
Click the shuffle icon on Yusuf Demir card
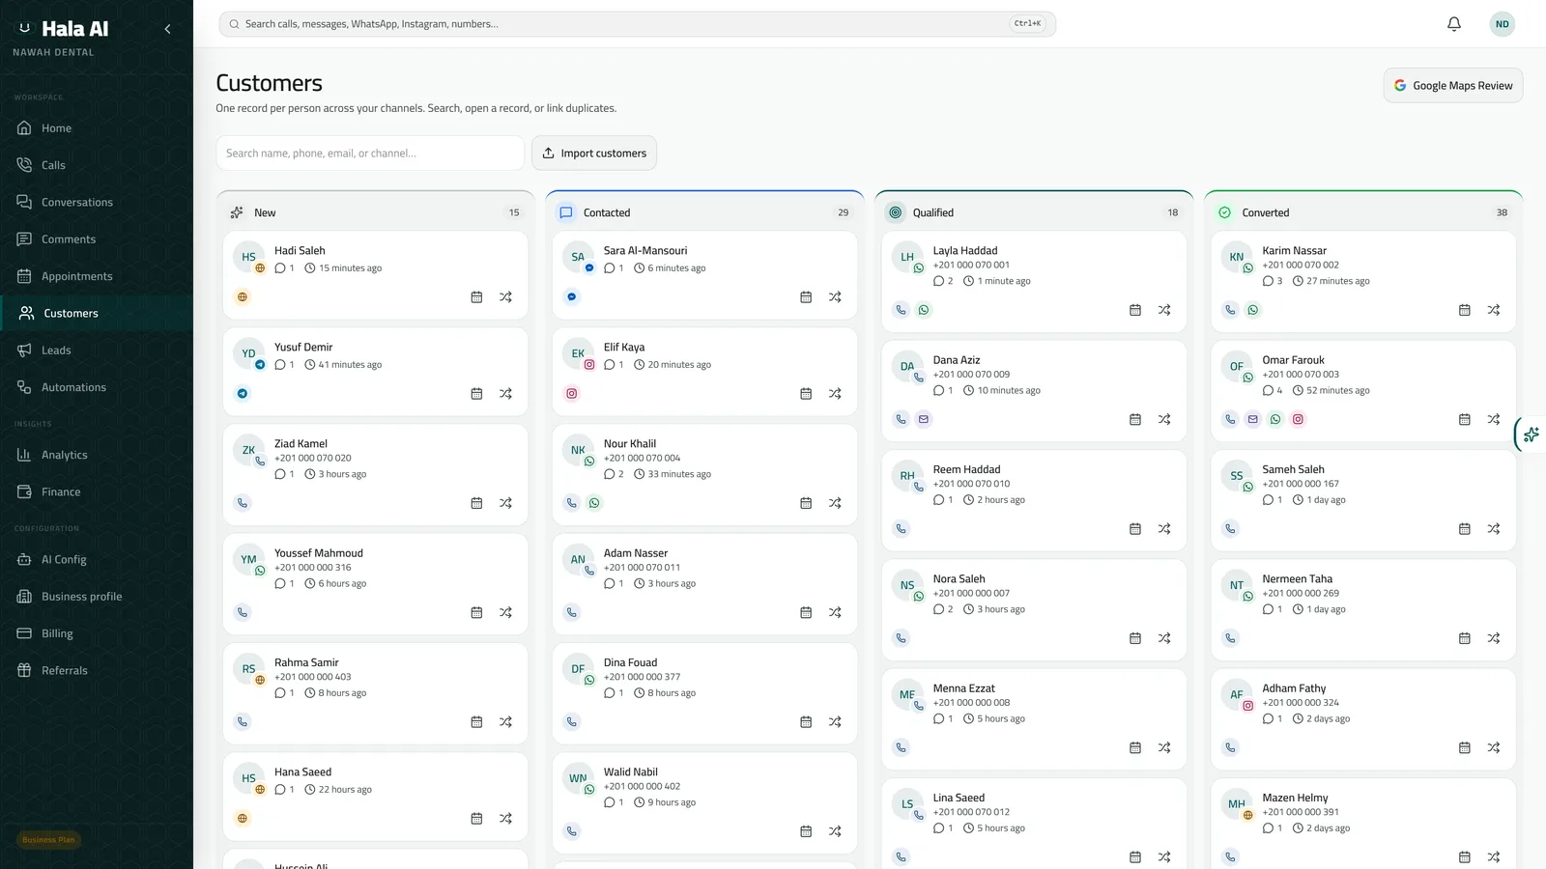pyautogui.click(x=505, y=394)
